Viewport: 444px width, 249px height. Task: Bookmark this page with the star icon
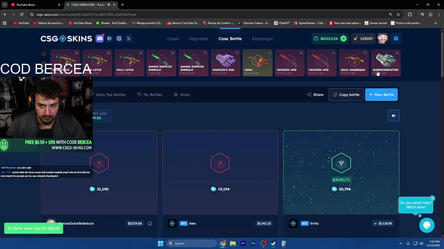coord(398,15)
